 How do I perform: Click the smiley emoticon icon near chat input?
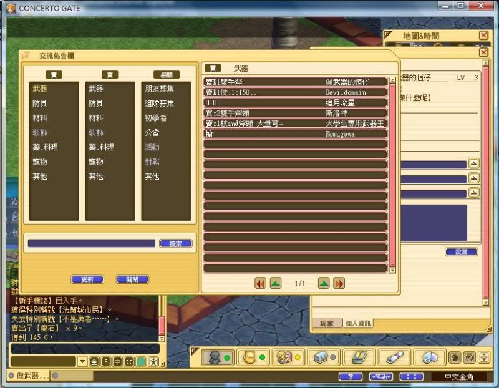(x=129, y=362)
